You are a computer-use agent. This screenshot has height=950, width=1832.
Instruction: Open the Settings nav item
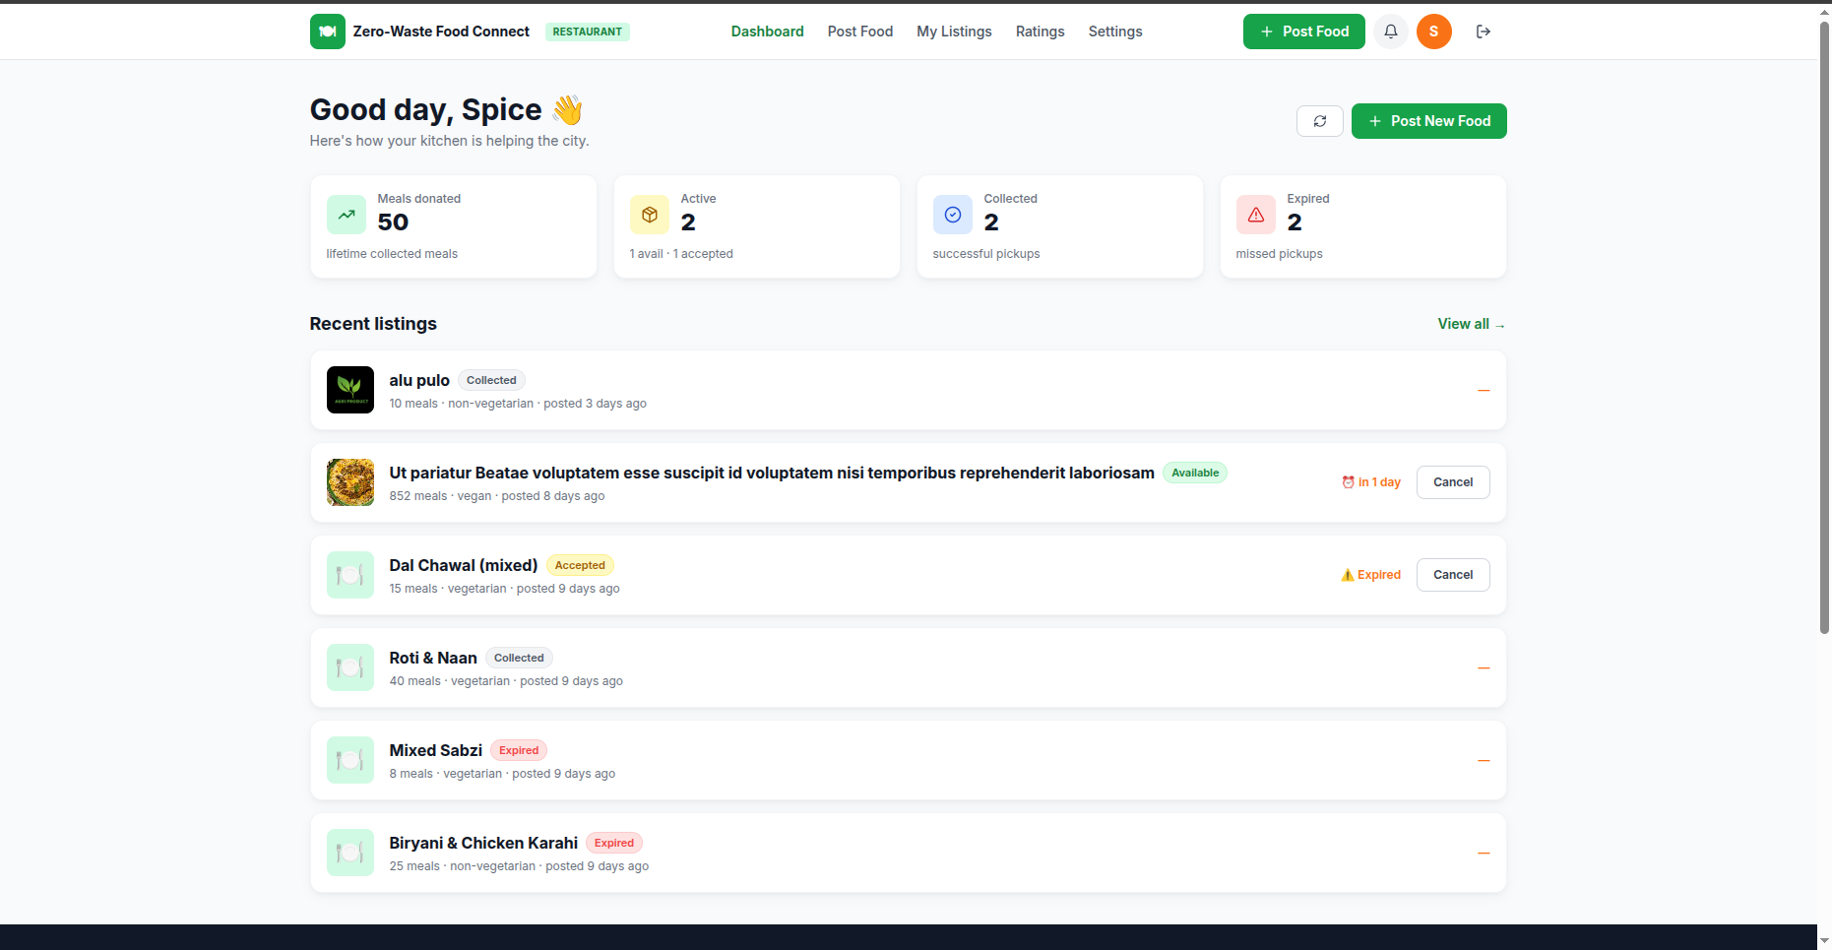click(1115, 32)
